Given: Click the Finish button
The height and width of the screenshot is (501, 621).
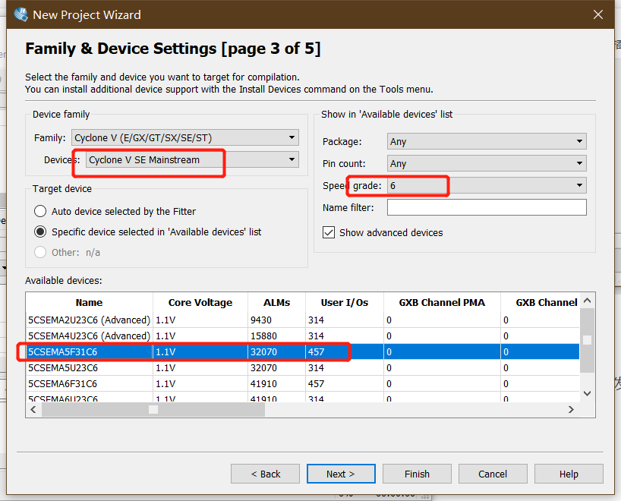Looking at the screenshot, I should (x=417, y=474).
